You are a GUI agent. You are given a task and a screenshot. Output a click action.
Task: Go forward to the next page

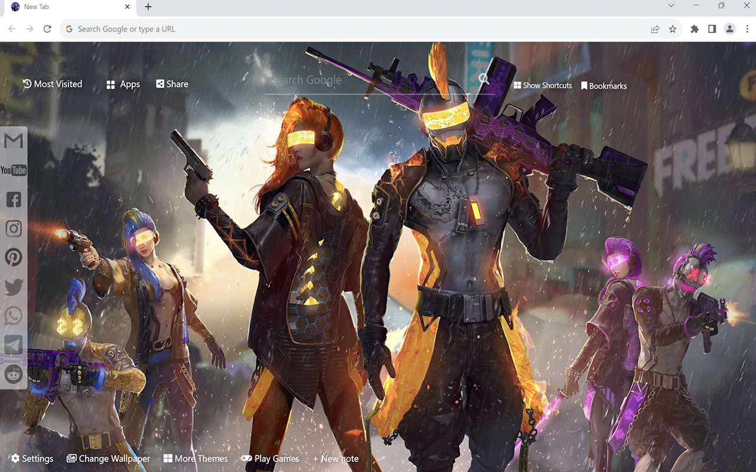(30, 29)
